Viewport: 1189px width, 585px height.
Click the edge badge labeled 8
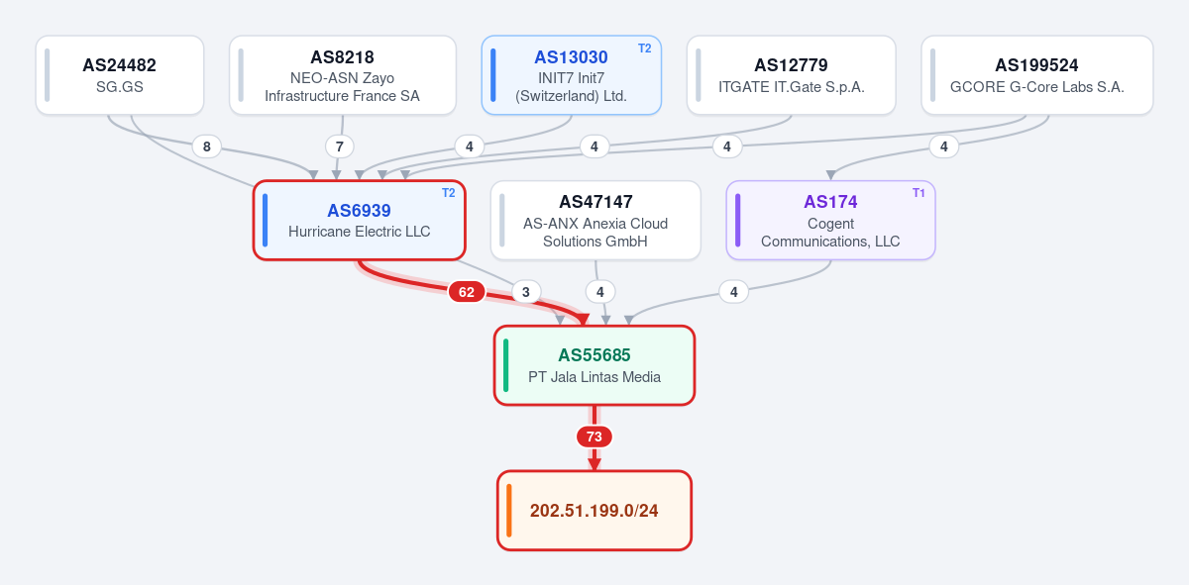pos(206,146)
